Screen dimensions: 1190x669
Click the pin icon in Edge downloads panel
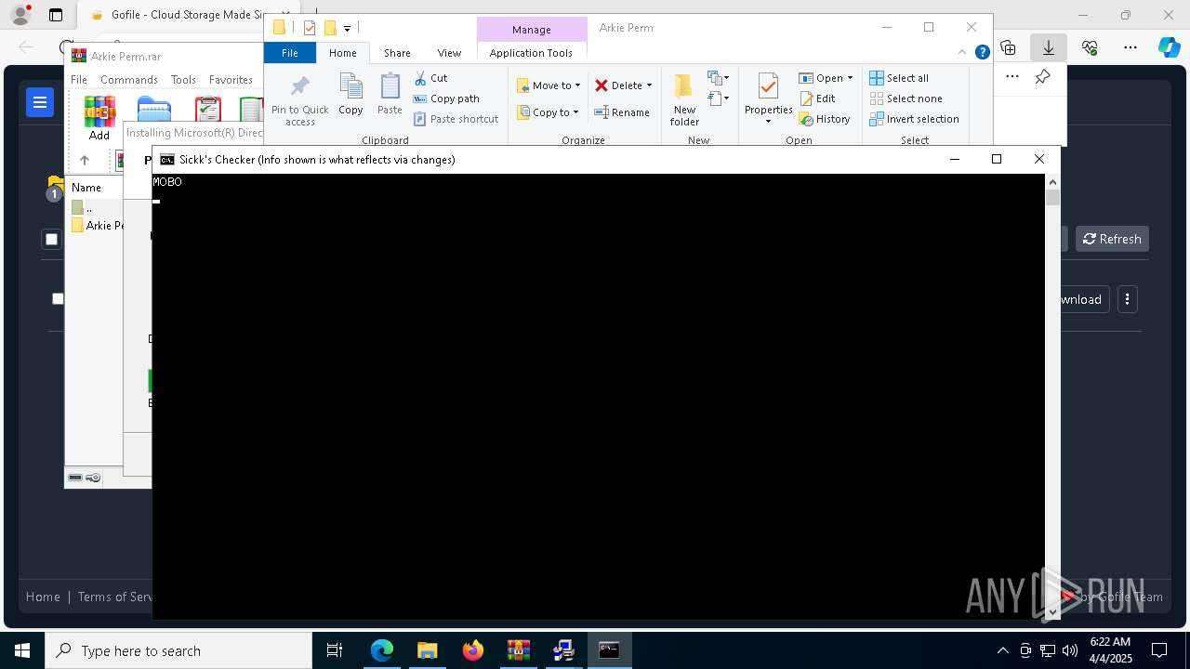(1043, 77)
